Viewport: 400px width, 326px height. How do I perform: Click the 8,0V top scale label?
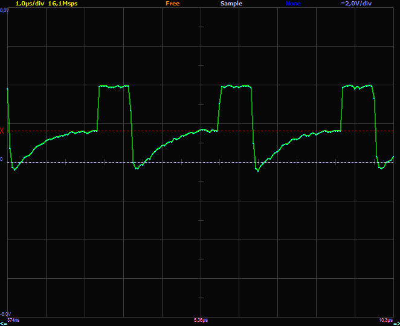[4, 10]
